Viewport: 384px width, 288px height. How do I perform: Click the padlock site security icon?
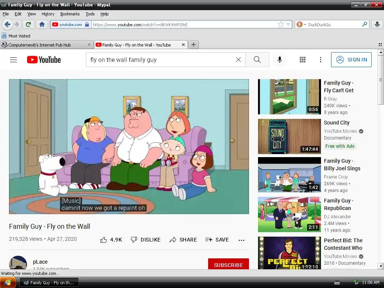coord(87,24)
